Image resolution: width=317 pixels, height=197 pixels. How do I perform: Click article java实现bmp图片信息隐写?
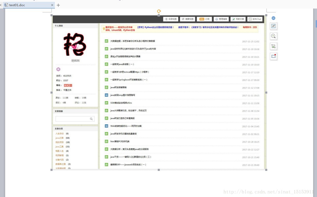pyautogui.click(x=123, y=95)
